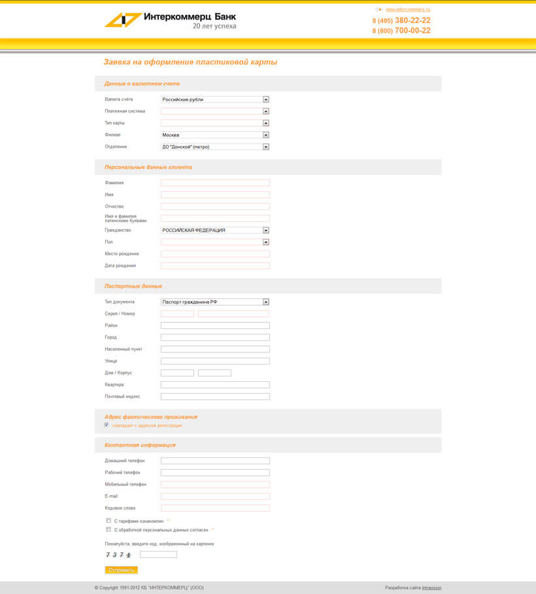
Task: Focus the Место рождения field
Action: pyautogui.click(x=215, y=254)
